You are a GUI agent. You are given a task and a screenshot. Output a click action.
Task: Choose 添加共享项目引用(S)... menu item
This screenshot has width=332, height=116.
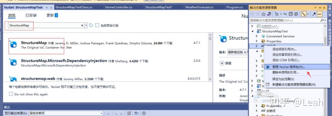coord(297,55)
